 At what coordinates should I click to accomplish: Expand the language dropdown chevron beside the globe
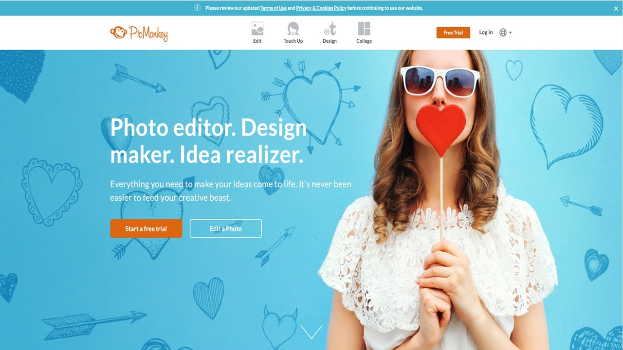[511, 33]
